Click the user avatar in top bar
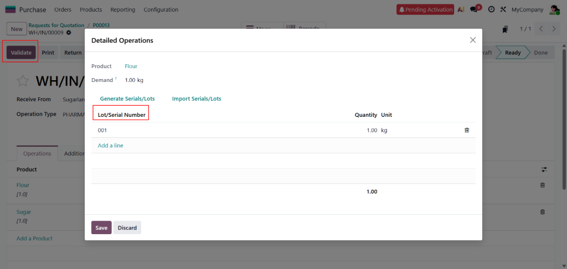Viewport: 567px width, 269px height. coord(554,9)
